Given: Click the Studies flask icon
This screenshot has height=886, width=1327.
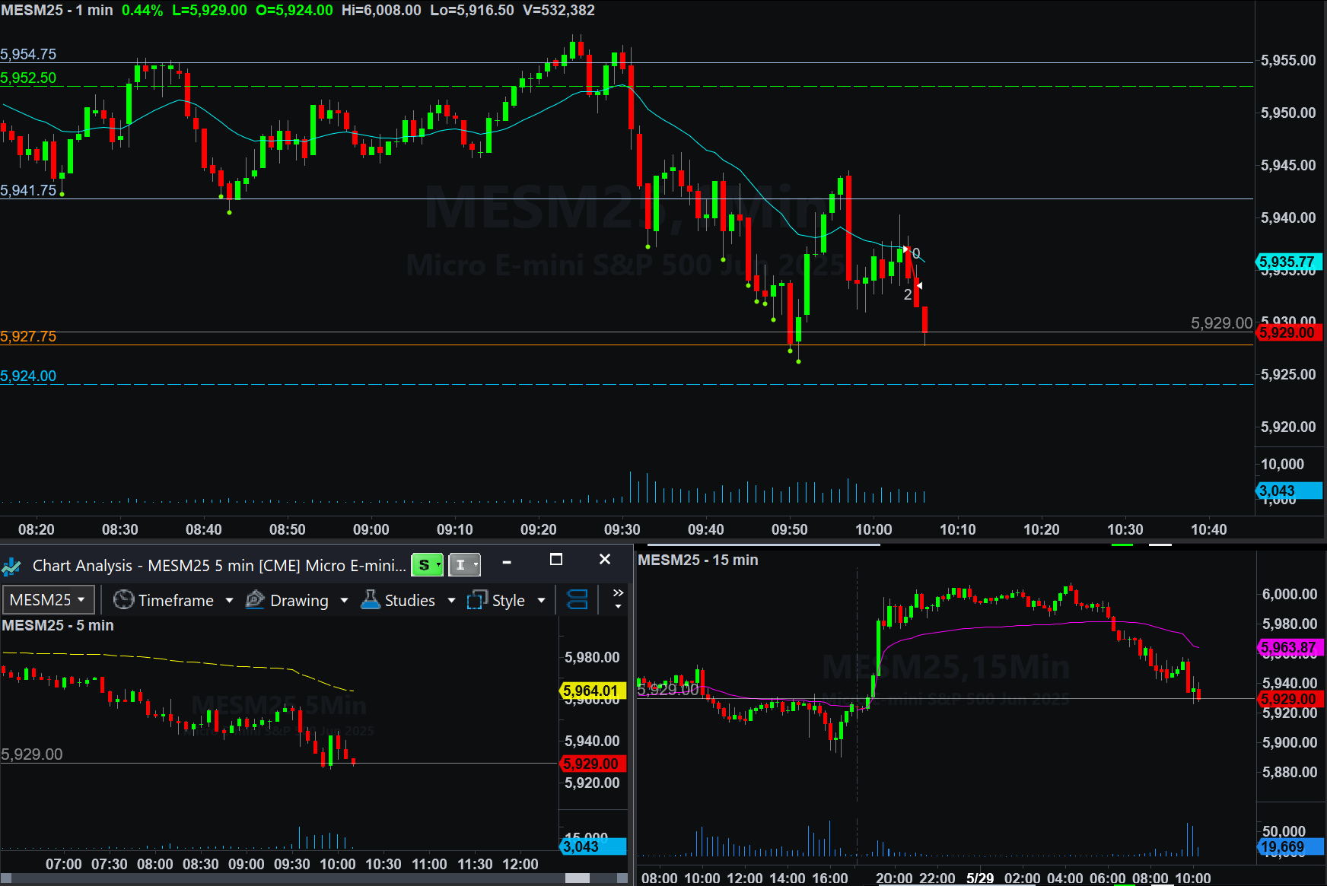Looking at the screenshot, I should 371,600.
